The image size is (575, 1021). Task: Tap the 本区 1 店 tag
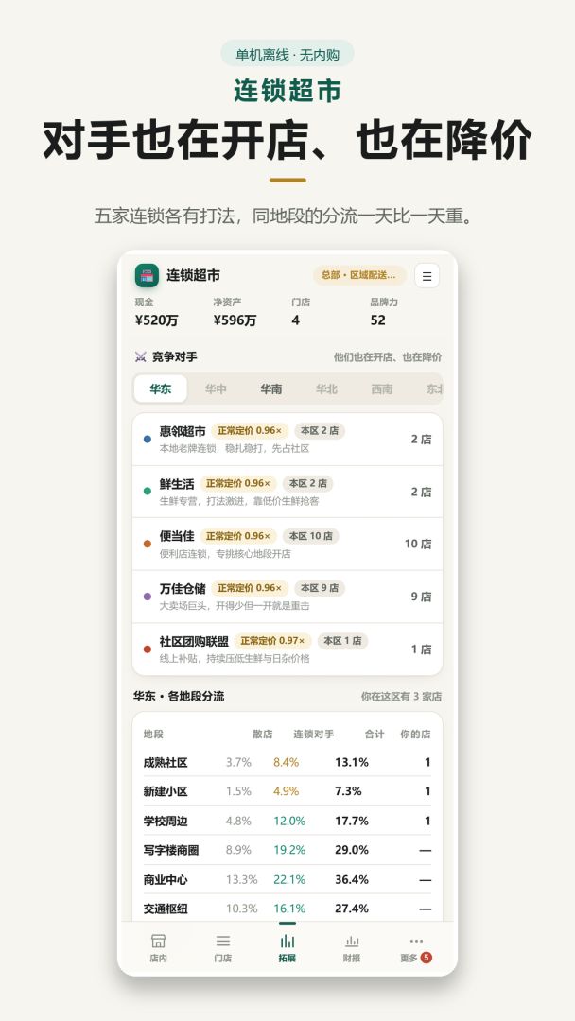coord(342,641)
